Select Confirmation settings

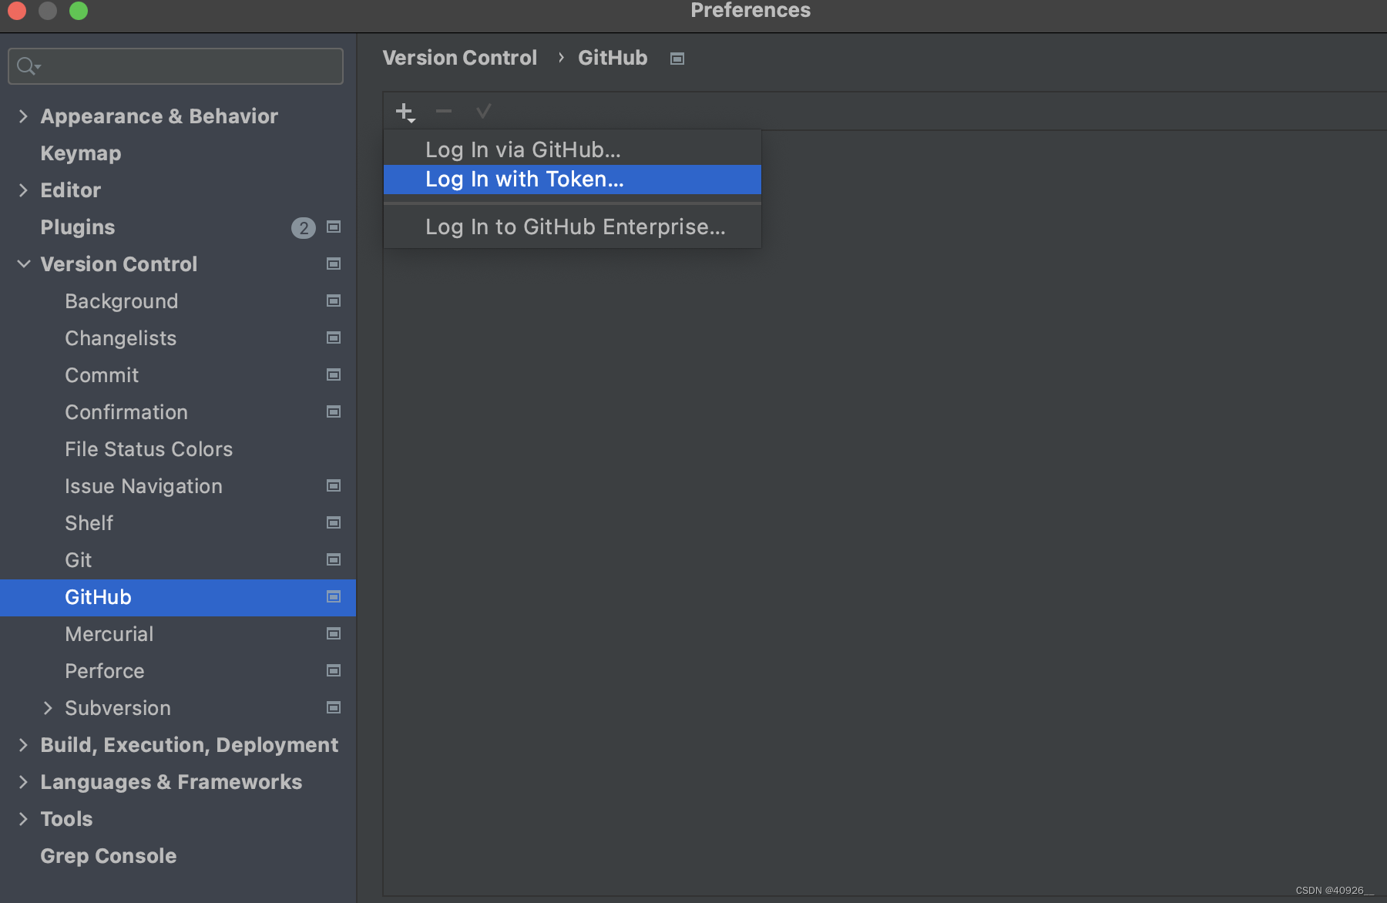[126, 412]
